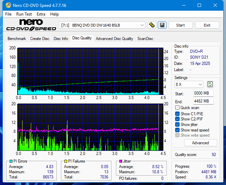Disable Show jitter checkbox

177,125
